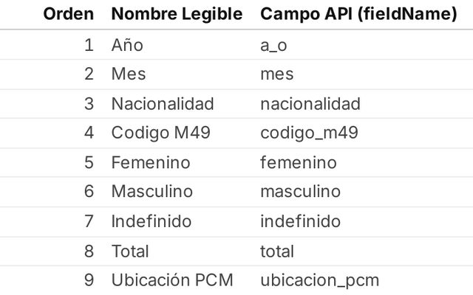Viewport: 473px width, 295px height.
Task: Click the Orden column header
Action: 69,14
